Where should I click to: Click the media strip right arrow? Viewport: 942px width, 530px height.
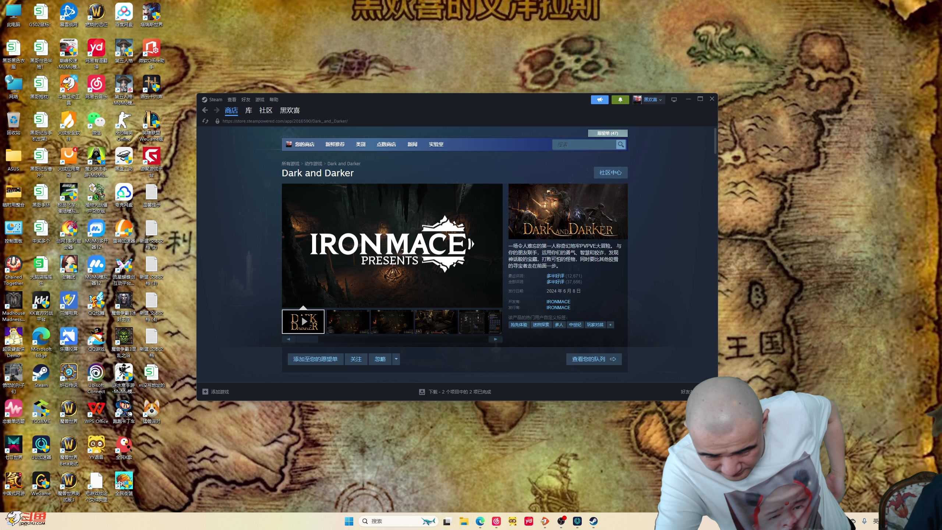[x=495, y=339]
